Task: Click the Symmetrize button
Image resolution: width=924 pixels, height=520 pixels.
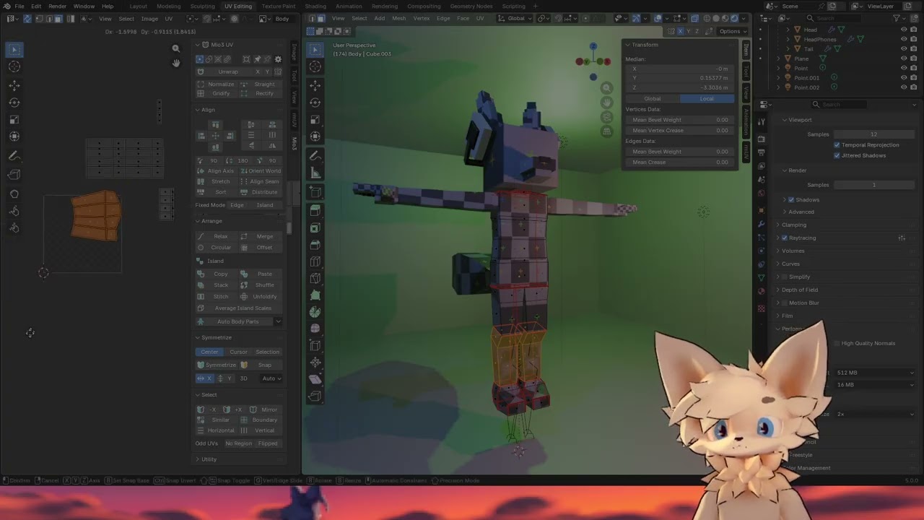Action: click(x=217, y=365)
